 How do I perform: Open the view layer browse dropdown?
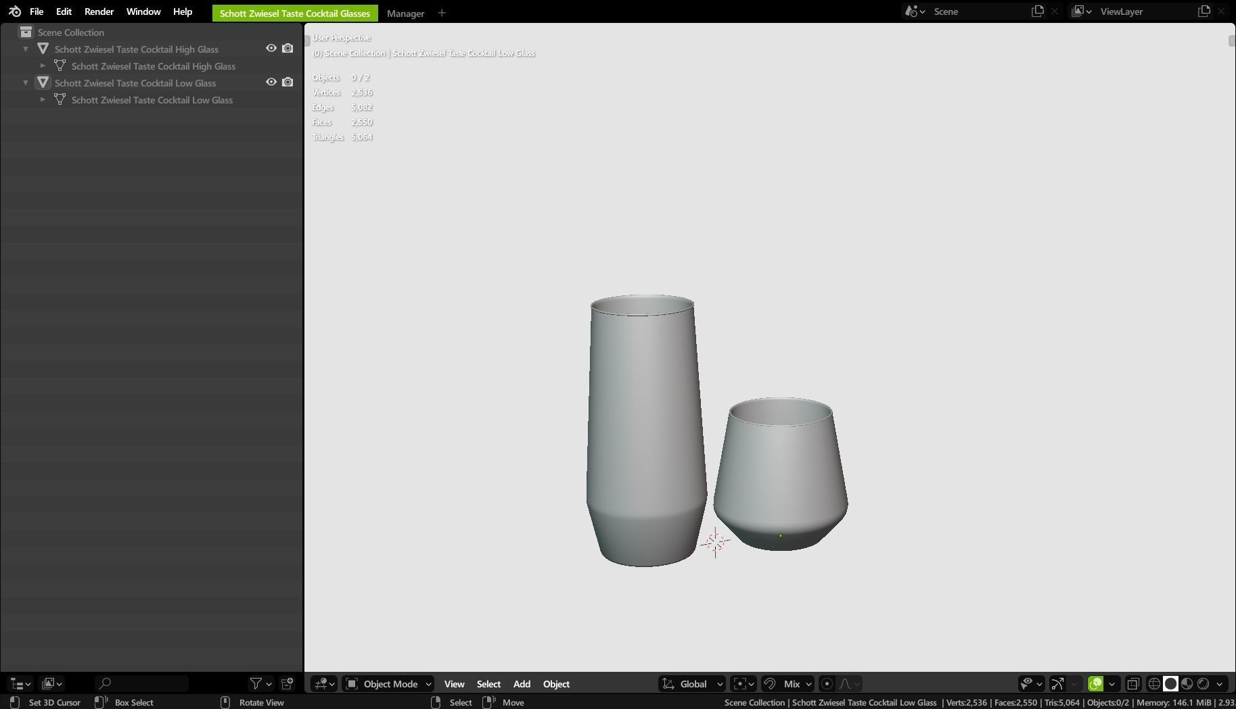pyautogui.click(x=1081, y=11)
